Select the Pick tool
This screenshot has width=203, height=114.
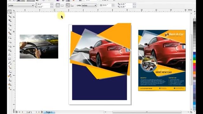[x=10, y=12]
